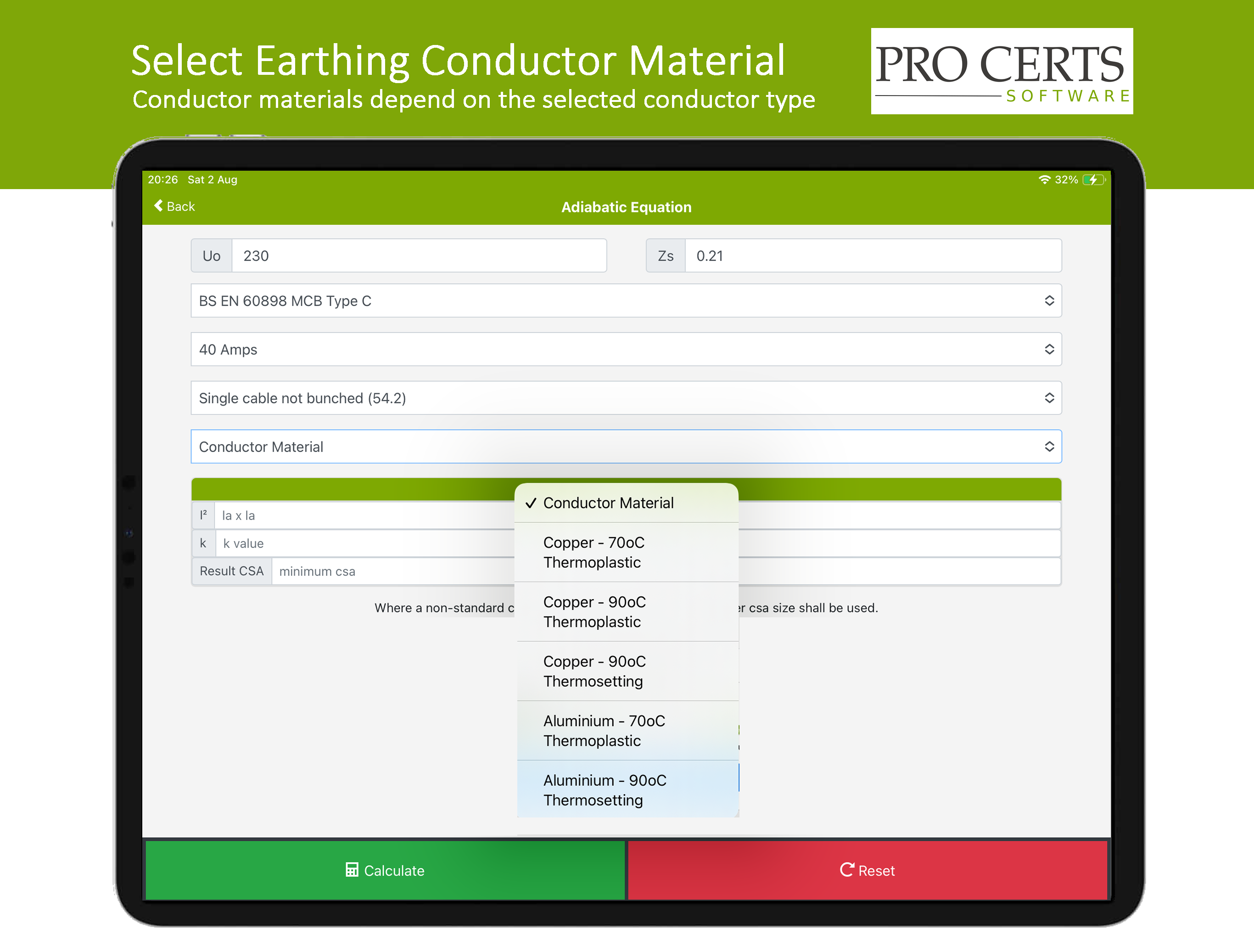Click the I² Ia x Ia result field
The image size is (1254, 940).
point(637,515)
